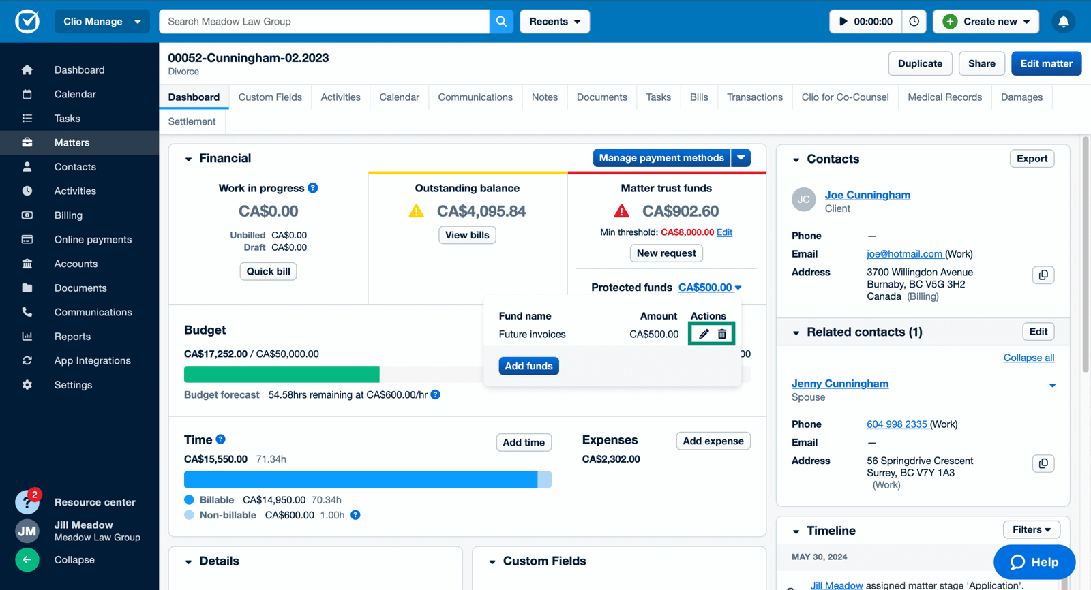Screen dimensions: 1091x590
Task: Click the Activities clock icon in sidebar
Action: (27, 191)
